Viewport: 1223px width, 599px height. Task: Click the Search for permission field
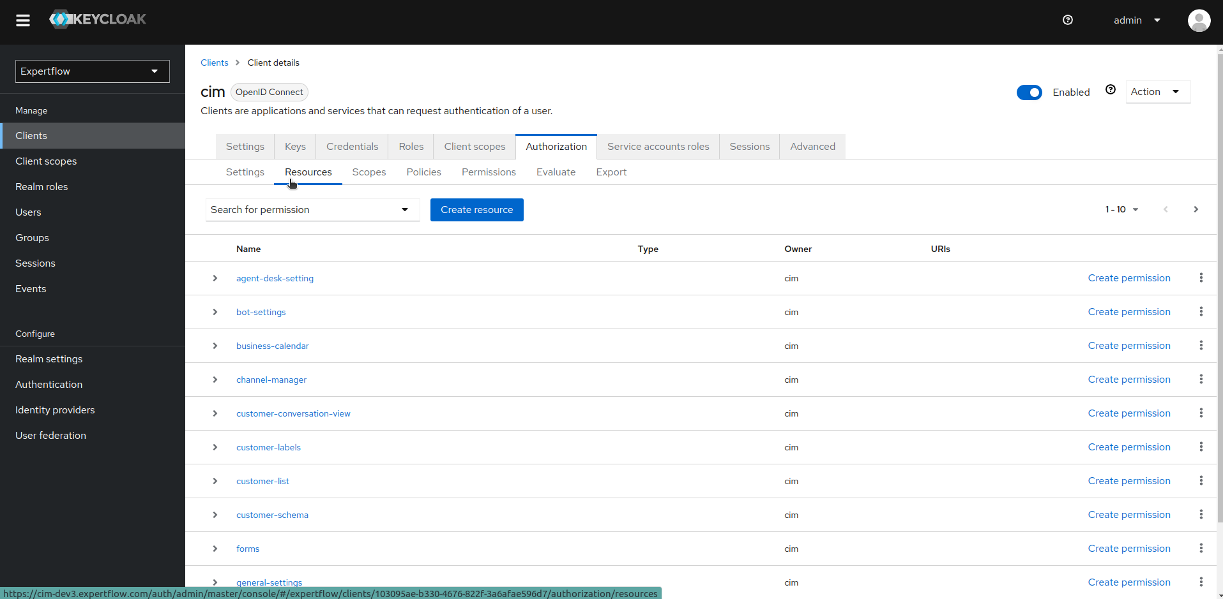tap(300, 209)
